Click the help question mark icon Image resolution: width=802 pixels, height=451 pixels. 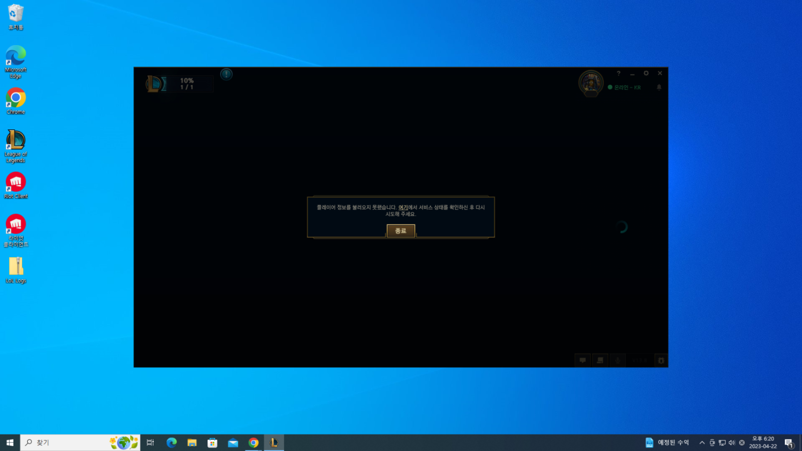619,73
